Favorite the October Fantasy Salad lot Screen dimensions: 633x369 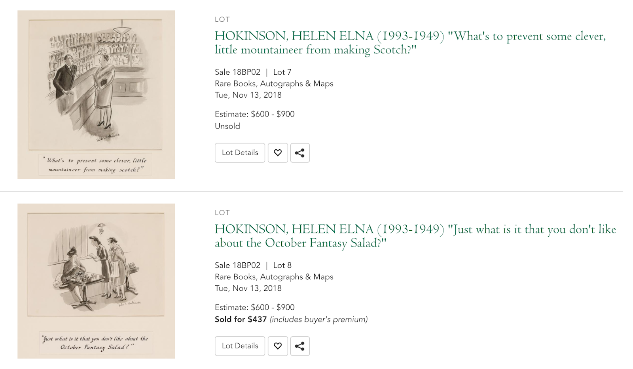[x=278, y=346]
